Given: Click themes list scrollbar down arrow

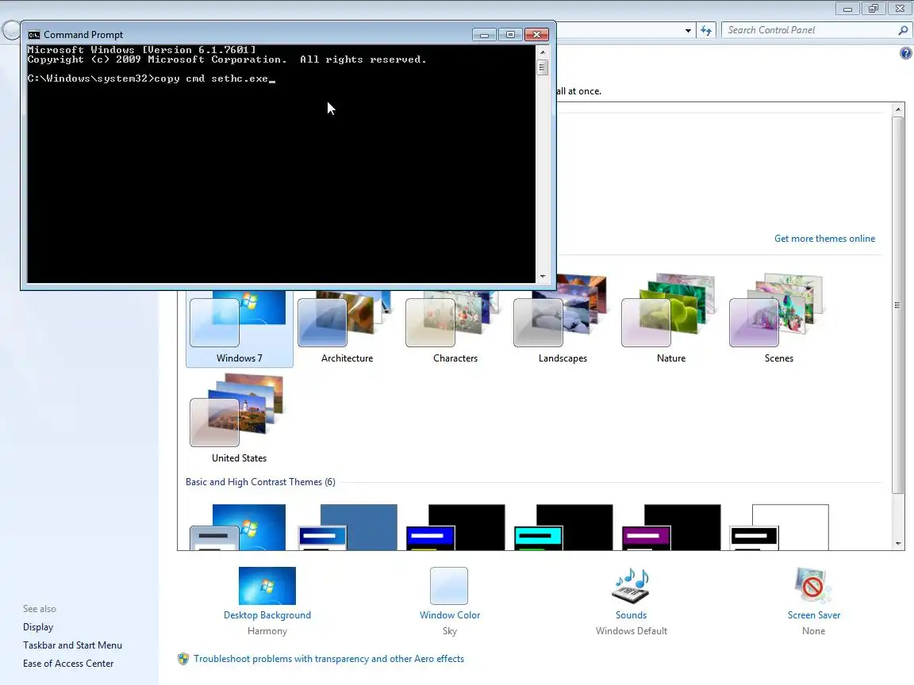Looking at the screenshot, I should [897, 543].
